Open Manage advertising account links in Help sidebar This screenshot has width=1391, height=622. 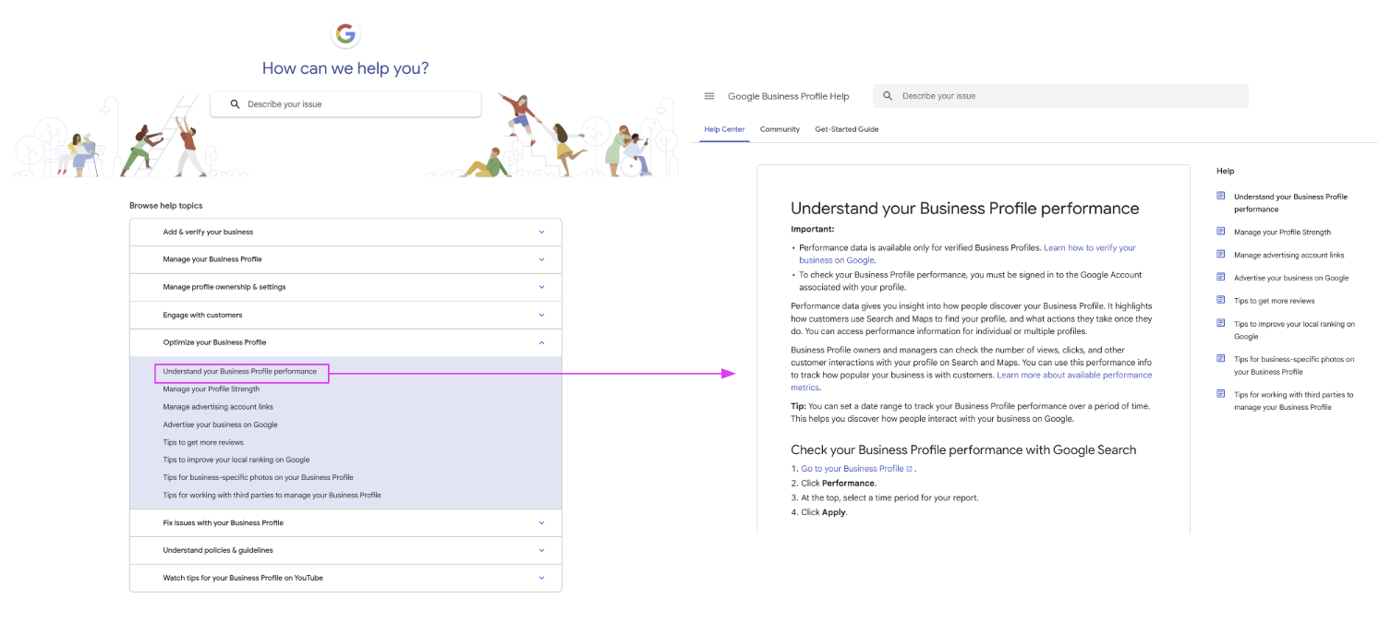1289,255
